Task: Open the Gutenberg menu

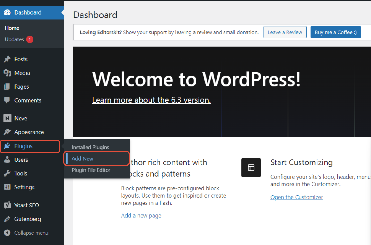Action: (x=32, y=219)
